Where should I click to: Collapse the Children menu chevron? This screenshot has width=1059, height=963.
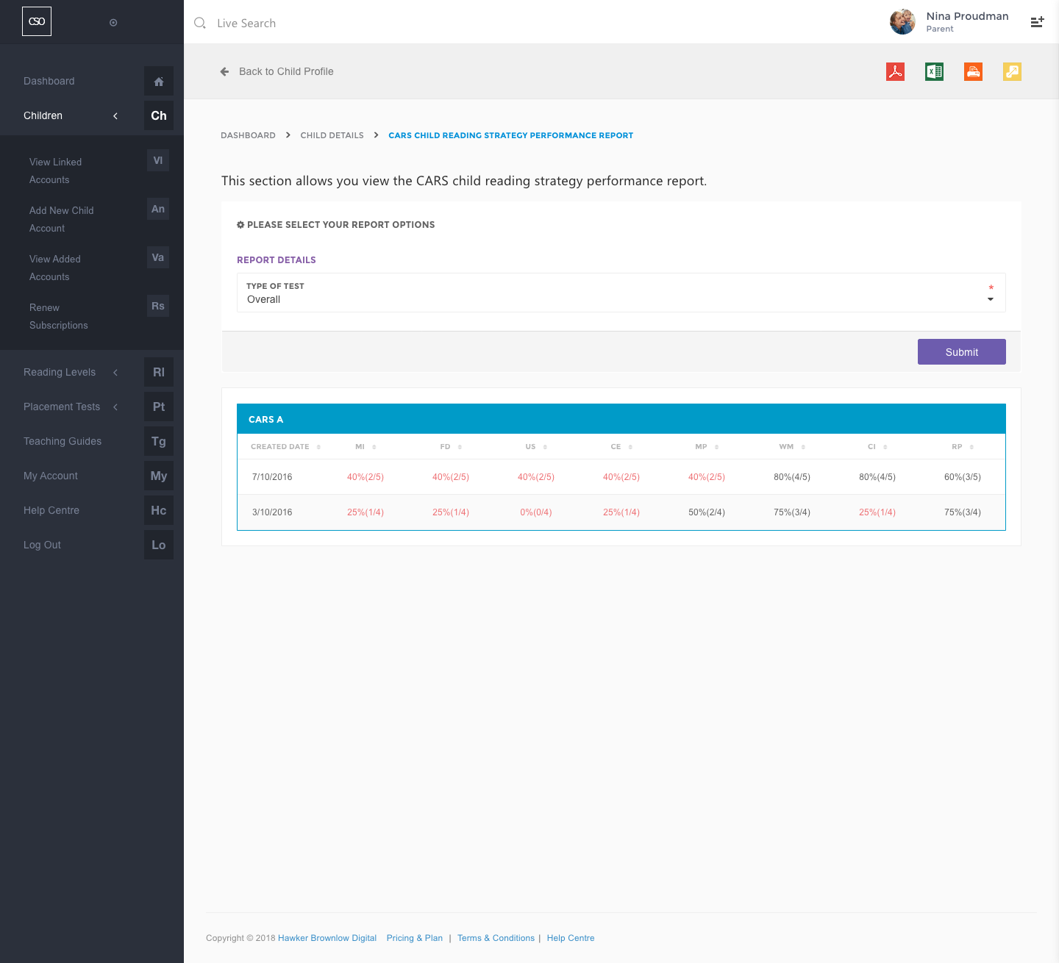coord(115,115)
